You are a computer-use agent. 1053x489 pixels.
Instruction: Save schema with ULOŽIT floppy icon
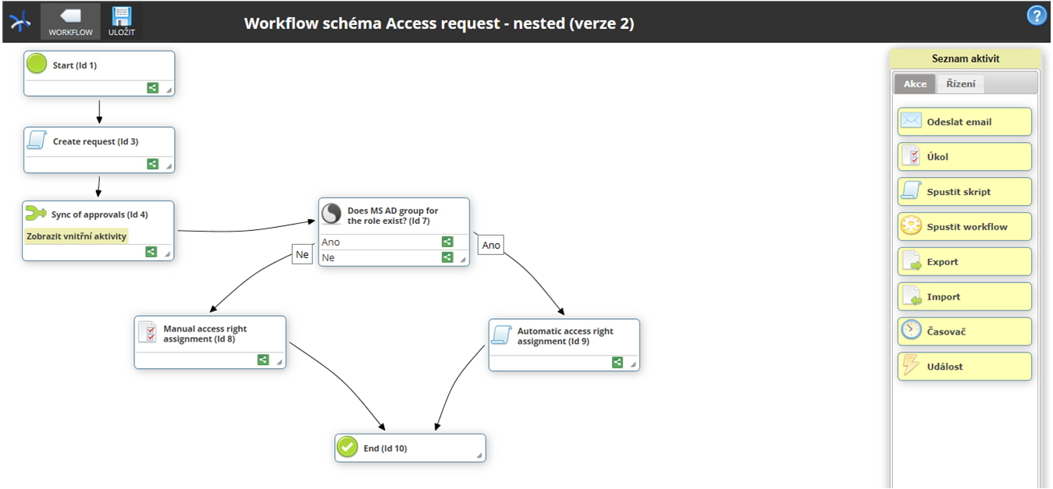click(x=121, y=22)
